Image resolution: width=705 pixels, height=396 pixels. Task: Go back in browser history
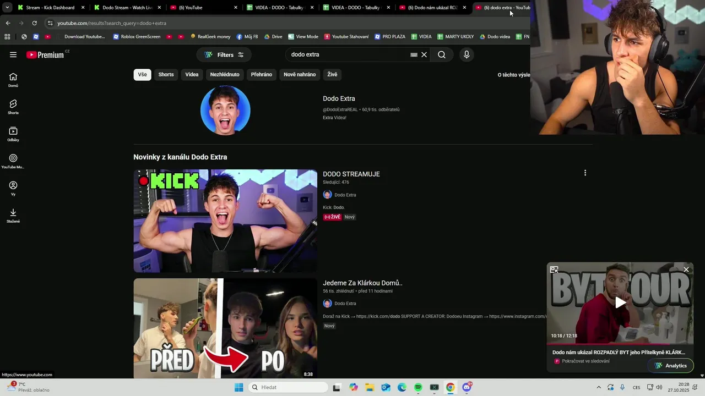pyautogui.click(x=8, y=23)
